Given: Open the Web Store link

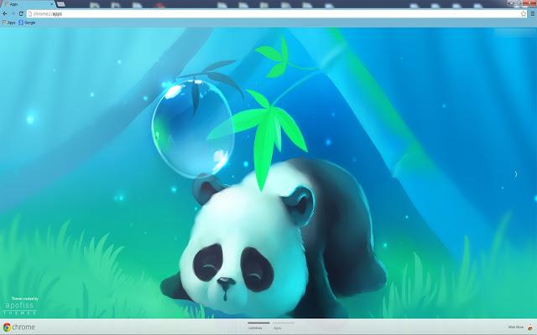Looking at the screenshot, I should coord(515,327).
